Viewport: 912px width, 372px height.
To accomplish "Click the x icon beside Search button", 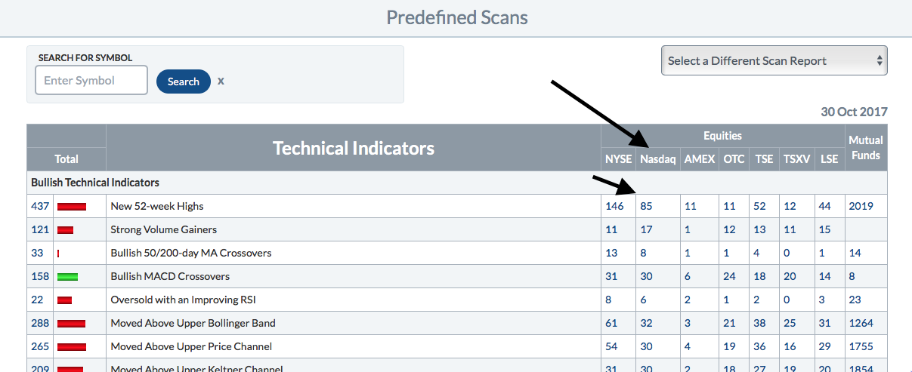I will click(221, 81).
